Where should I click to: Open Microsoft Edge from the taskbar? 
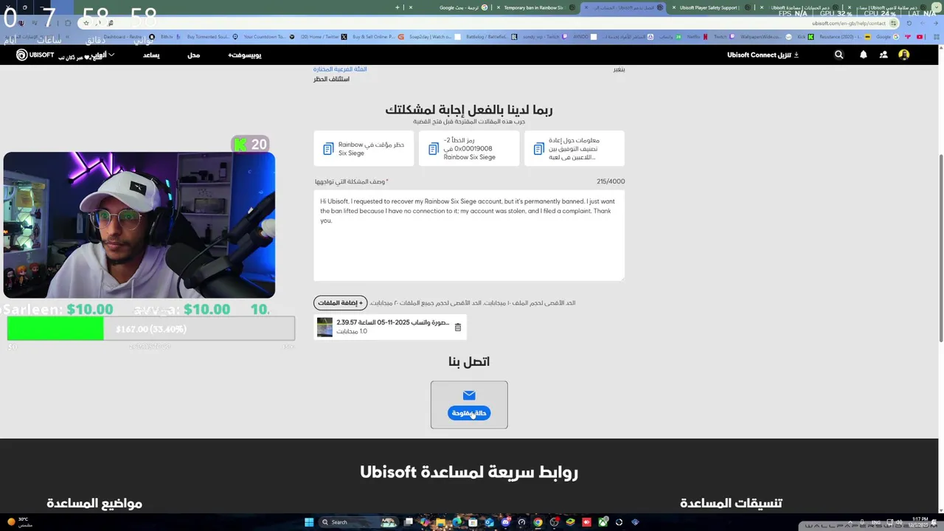[457, 522]
